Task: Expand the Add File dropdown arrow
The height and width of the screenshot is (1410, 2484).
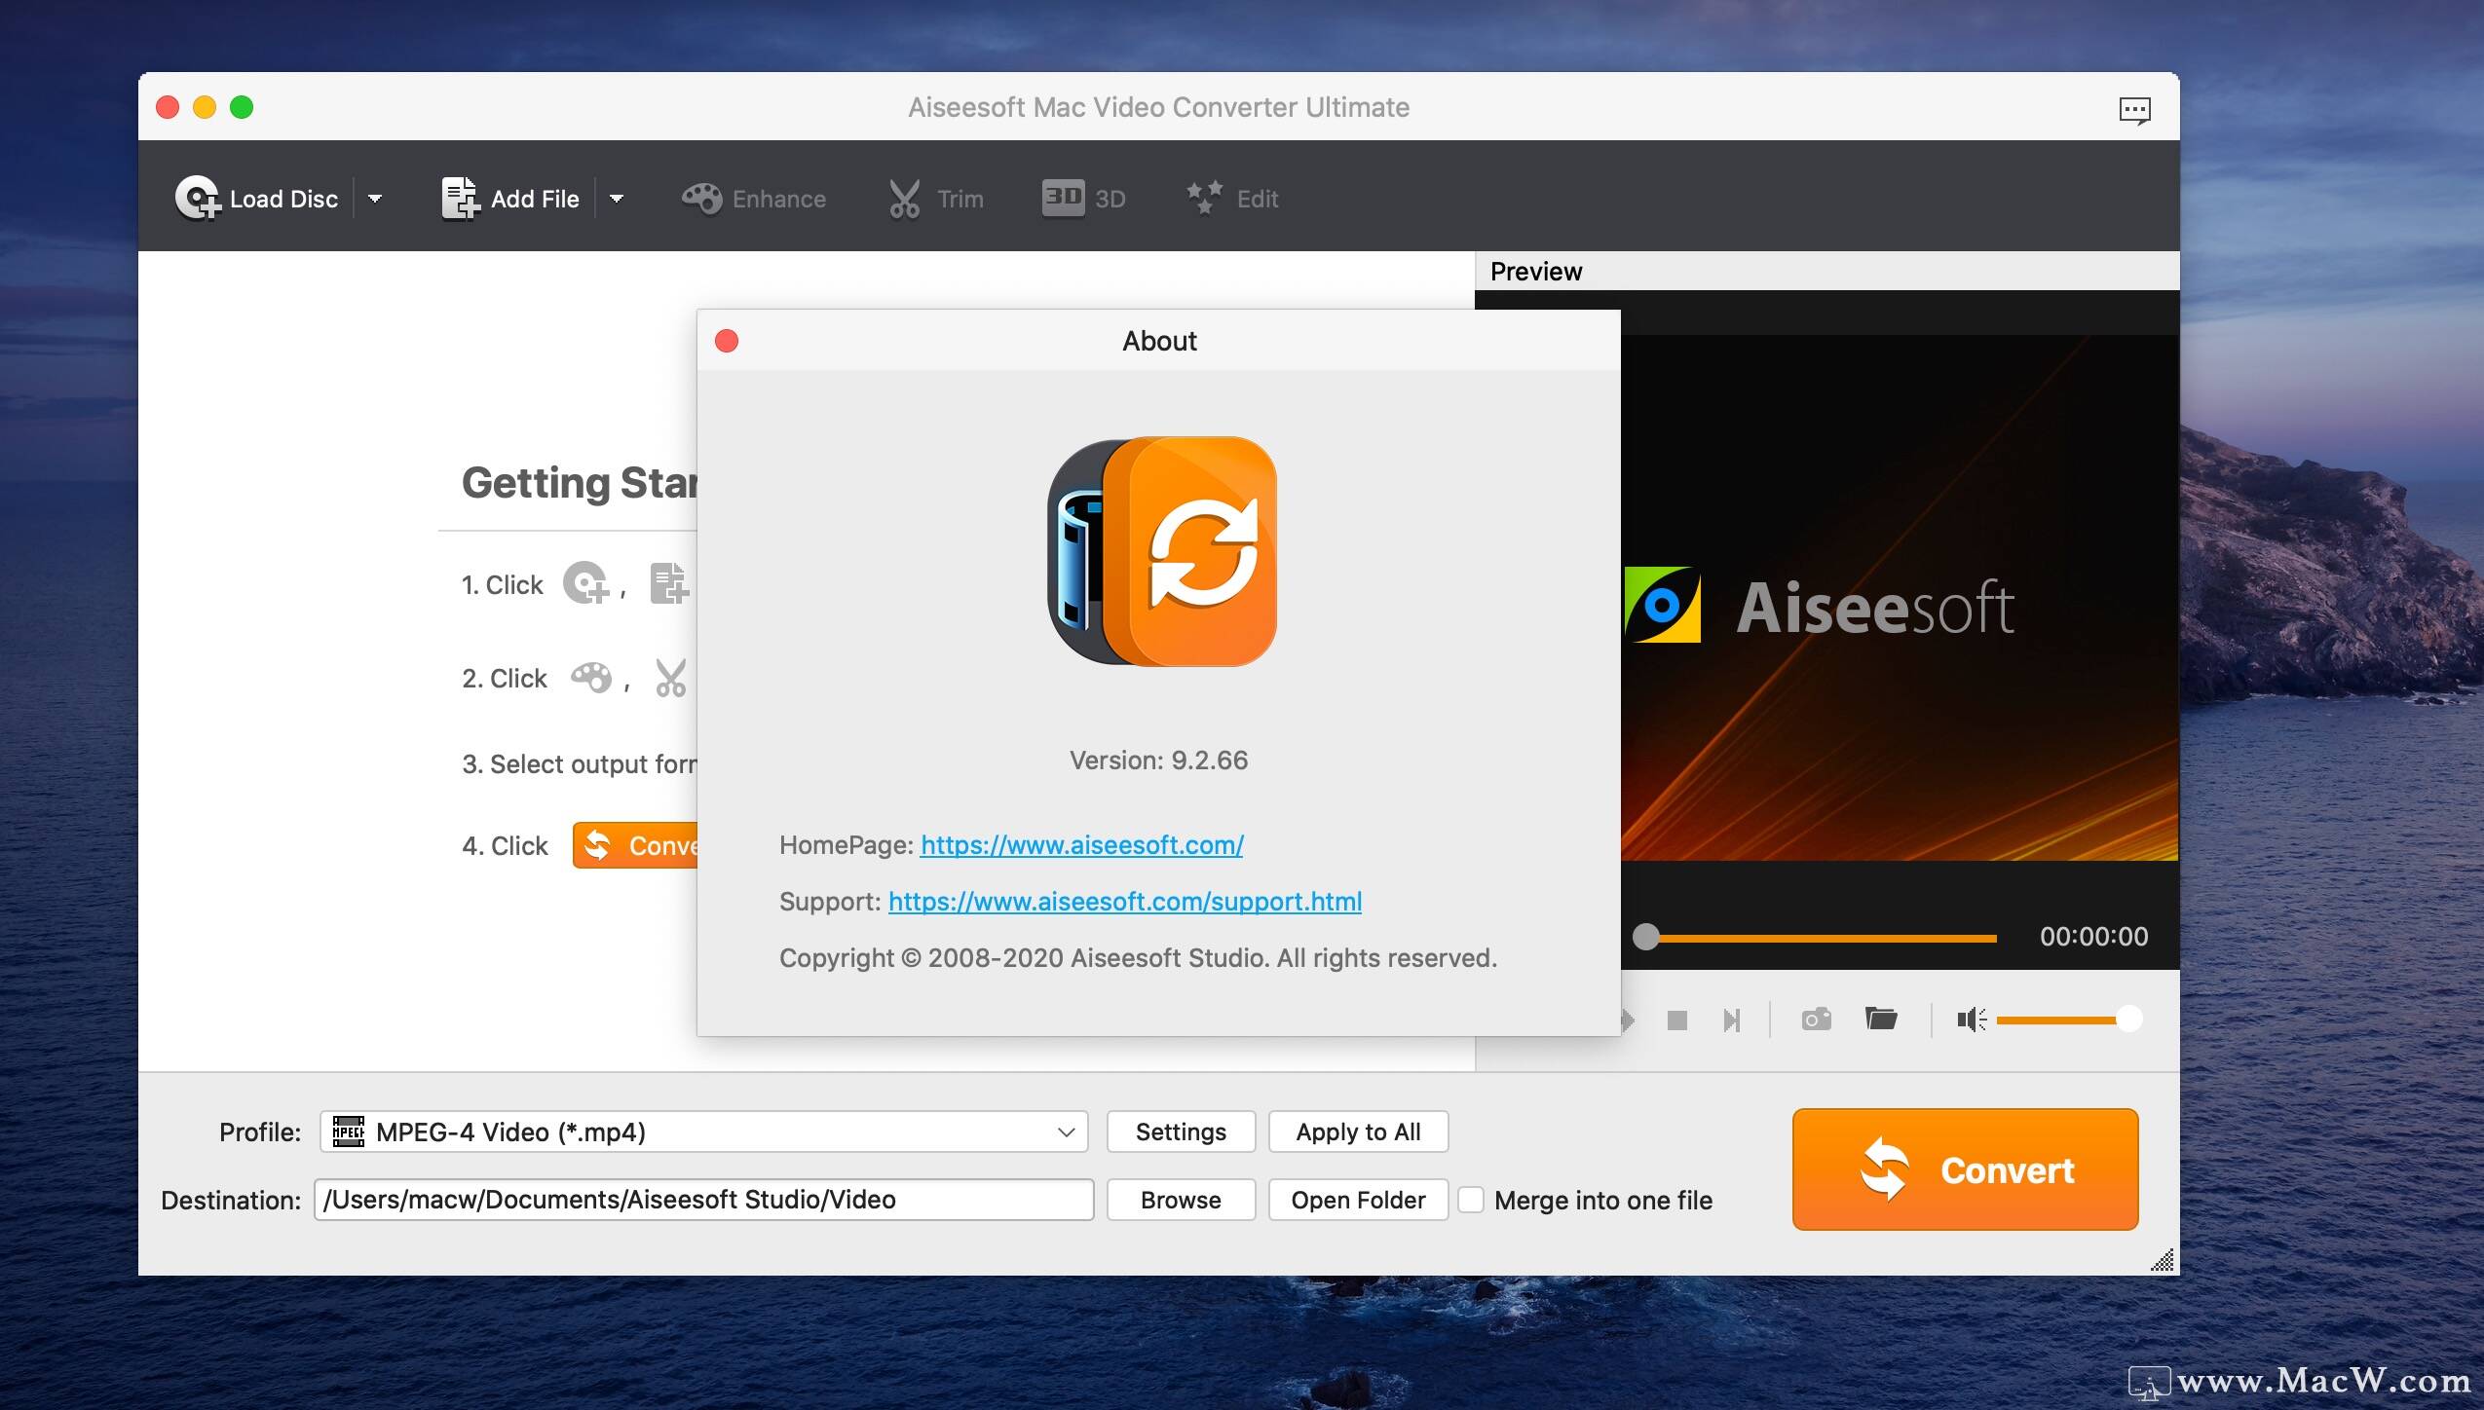Action: (x=617, y=199)
